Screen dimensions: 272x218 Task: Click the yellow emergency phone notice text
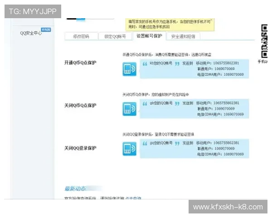click(168, 24)
